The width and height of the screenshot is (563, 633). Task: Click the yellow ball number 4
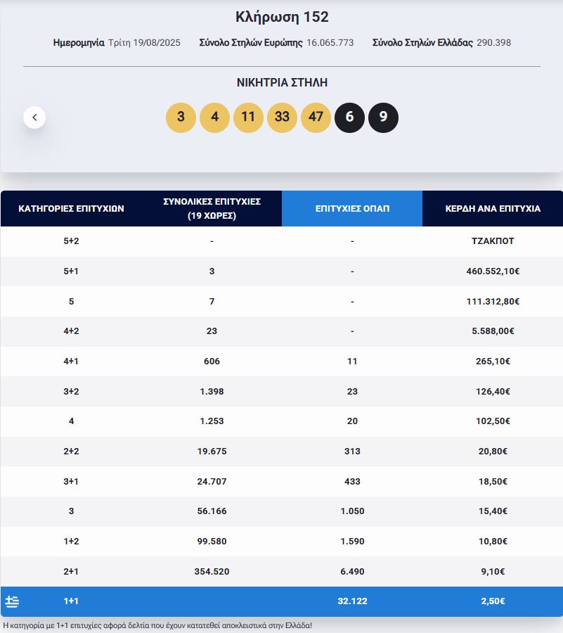(214, 117)
